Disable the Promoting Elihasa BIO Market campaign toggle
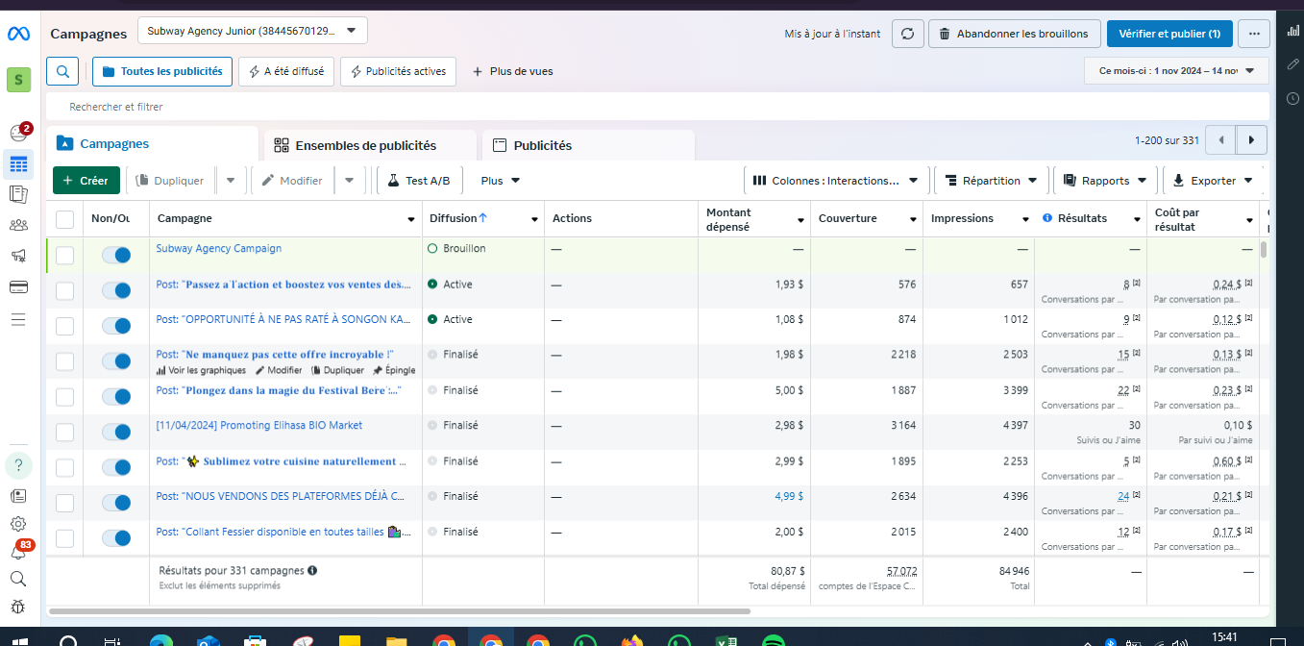 (x=115, y=432)
